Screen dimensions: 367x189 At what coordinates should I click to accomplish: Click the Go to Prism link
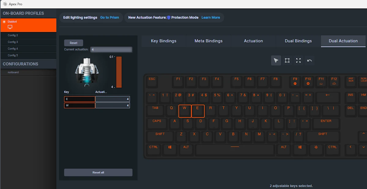click(109, 17)
